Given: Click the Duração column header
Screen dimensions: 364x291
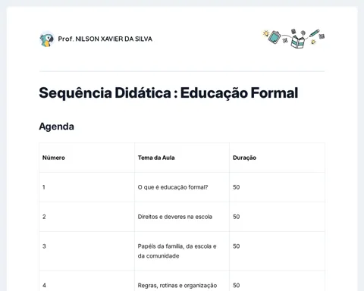Looking at the screenshot, I should pyautogui.click(x=244, y=158).
